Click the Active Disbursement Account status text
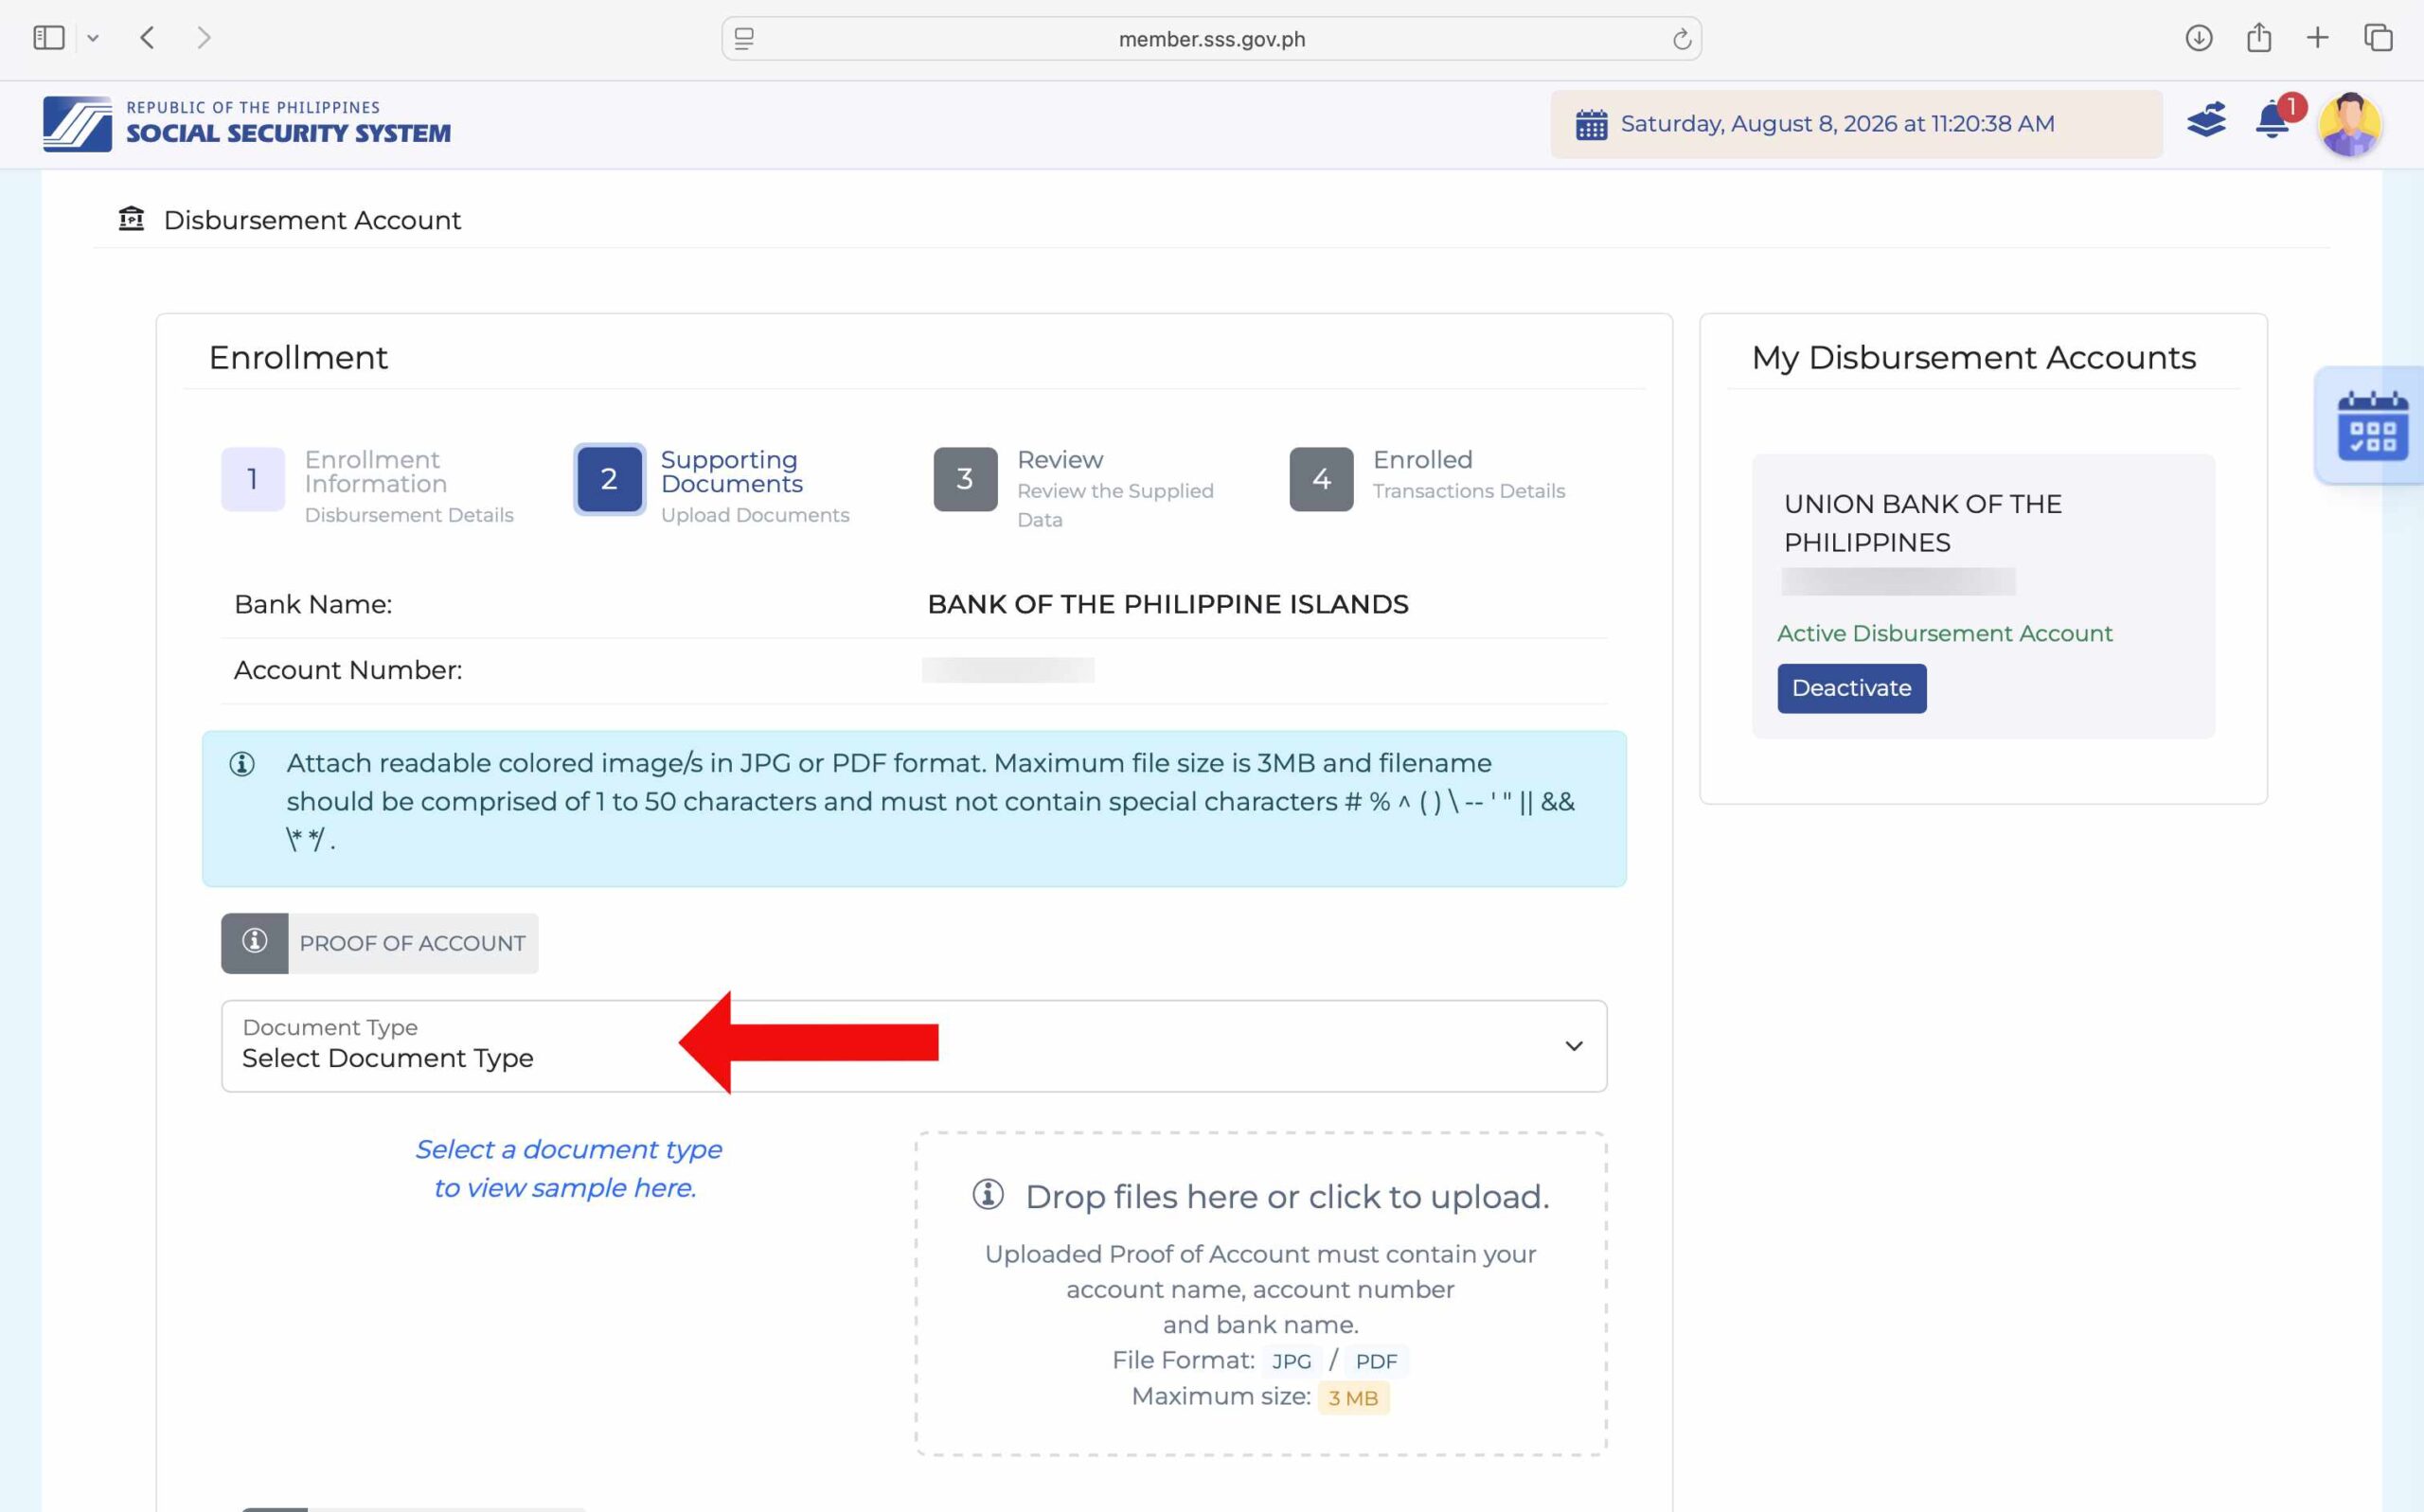This screenshot has height=1512, width=2424. pos(1944,633)
